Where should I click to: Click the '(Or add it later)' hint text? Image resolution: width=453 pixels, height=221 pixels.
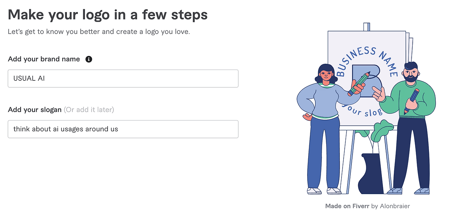89,110
